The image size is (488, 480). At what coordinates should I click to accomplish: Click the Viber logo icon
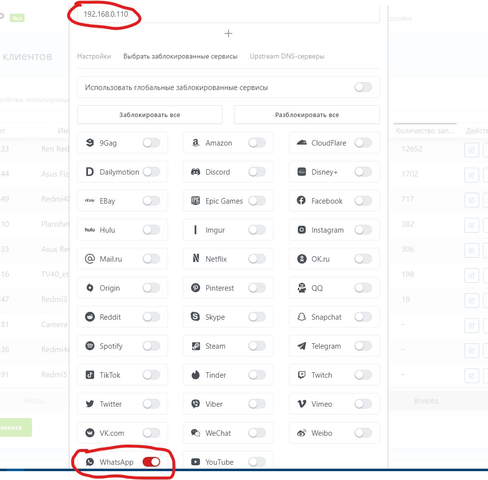pyautogui.click(x=196, y=404)
